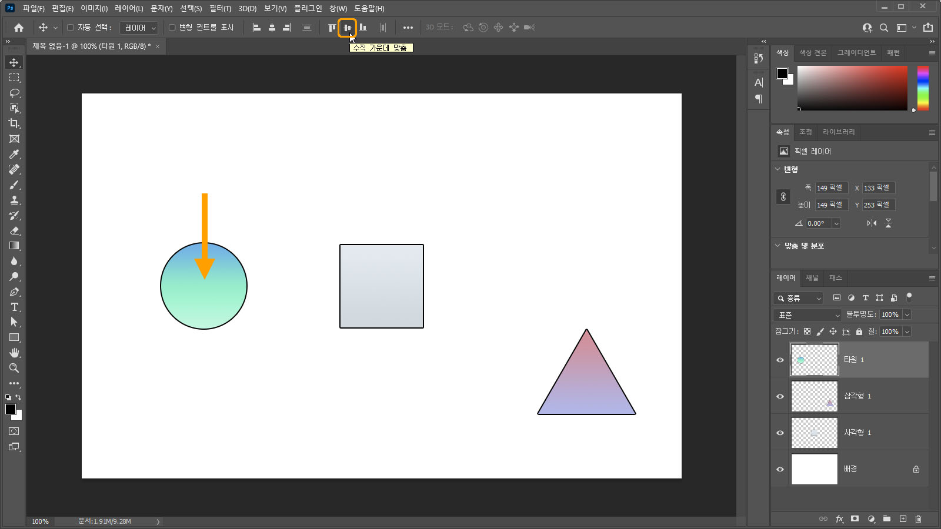Toggle the width-height constrain link button

[783, 197]
